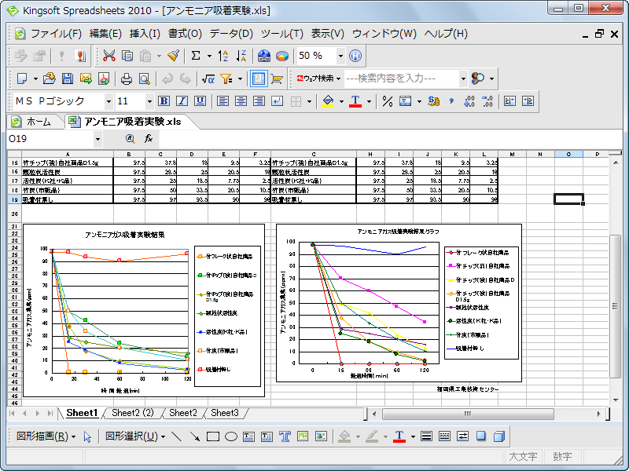
Task: Apply a 3D style to the shape
Action: [x=499, y=436]
